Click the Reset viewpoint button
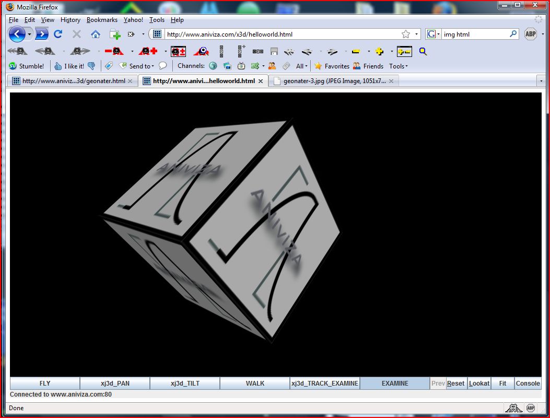Image resolution: width=550 pixels, height=418 pixels. click(455, 384)
